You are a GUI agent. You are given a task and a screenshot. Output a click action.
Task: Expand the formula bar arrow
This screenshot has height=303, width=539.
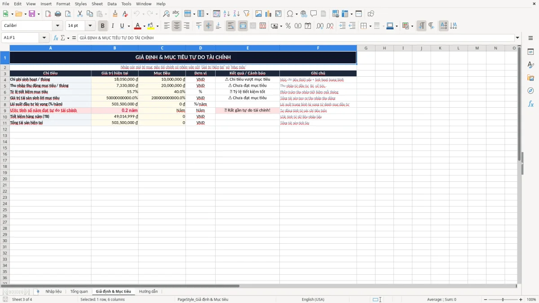coord(517,38)
